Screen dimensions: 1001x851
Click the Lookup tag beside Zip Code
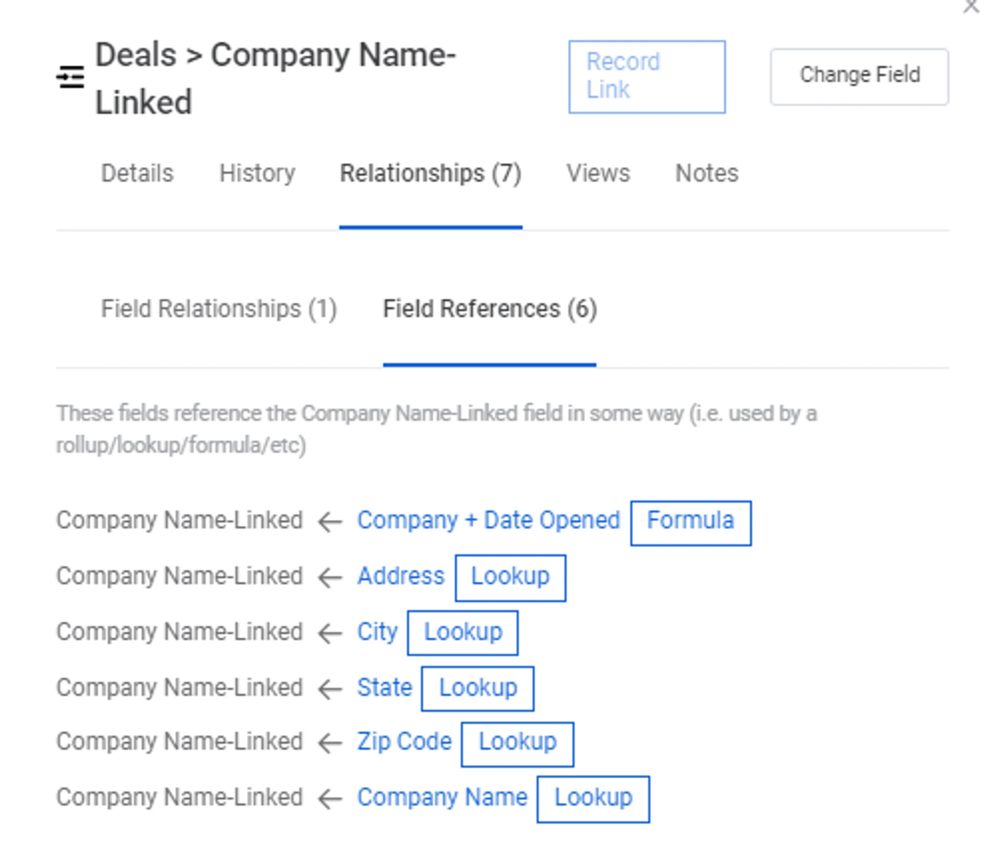click(x=517, y=743)
